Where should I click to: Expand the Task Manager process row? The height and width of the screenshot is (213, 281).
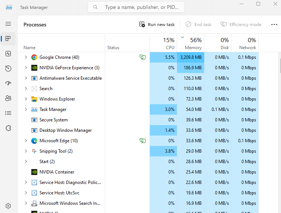tap(26, 109)
